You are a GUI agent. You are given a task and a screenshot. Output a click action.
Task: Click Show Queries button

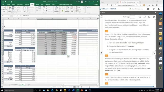(16, 7)
